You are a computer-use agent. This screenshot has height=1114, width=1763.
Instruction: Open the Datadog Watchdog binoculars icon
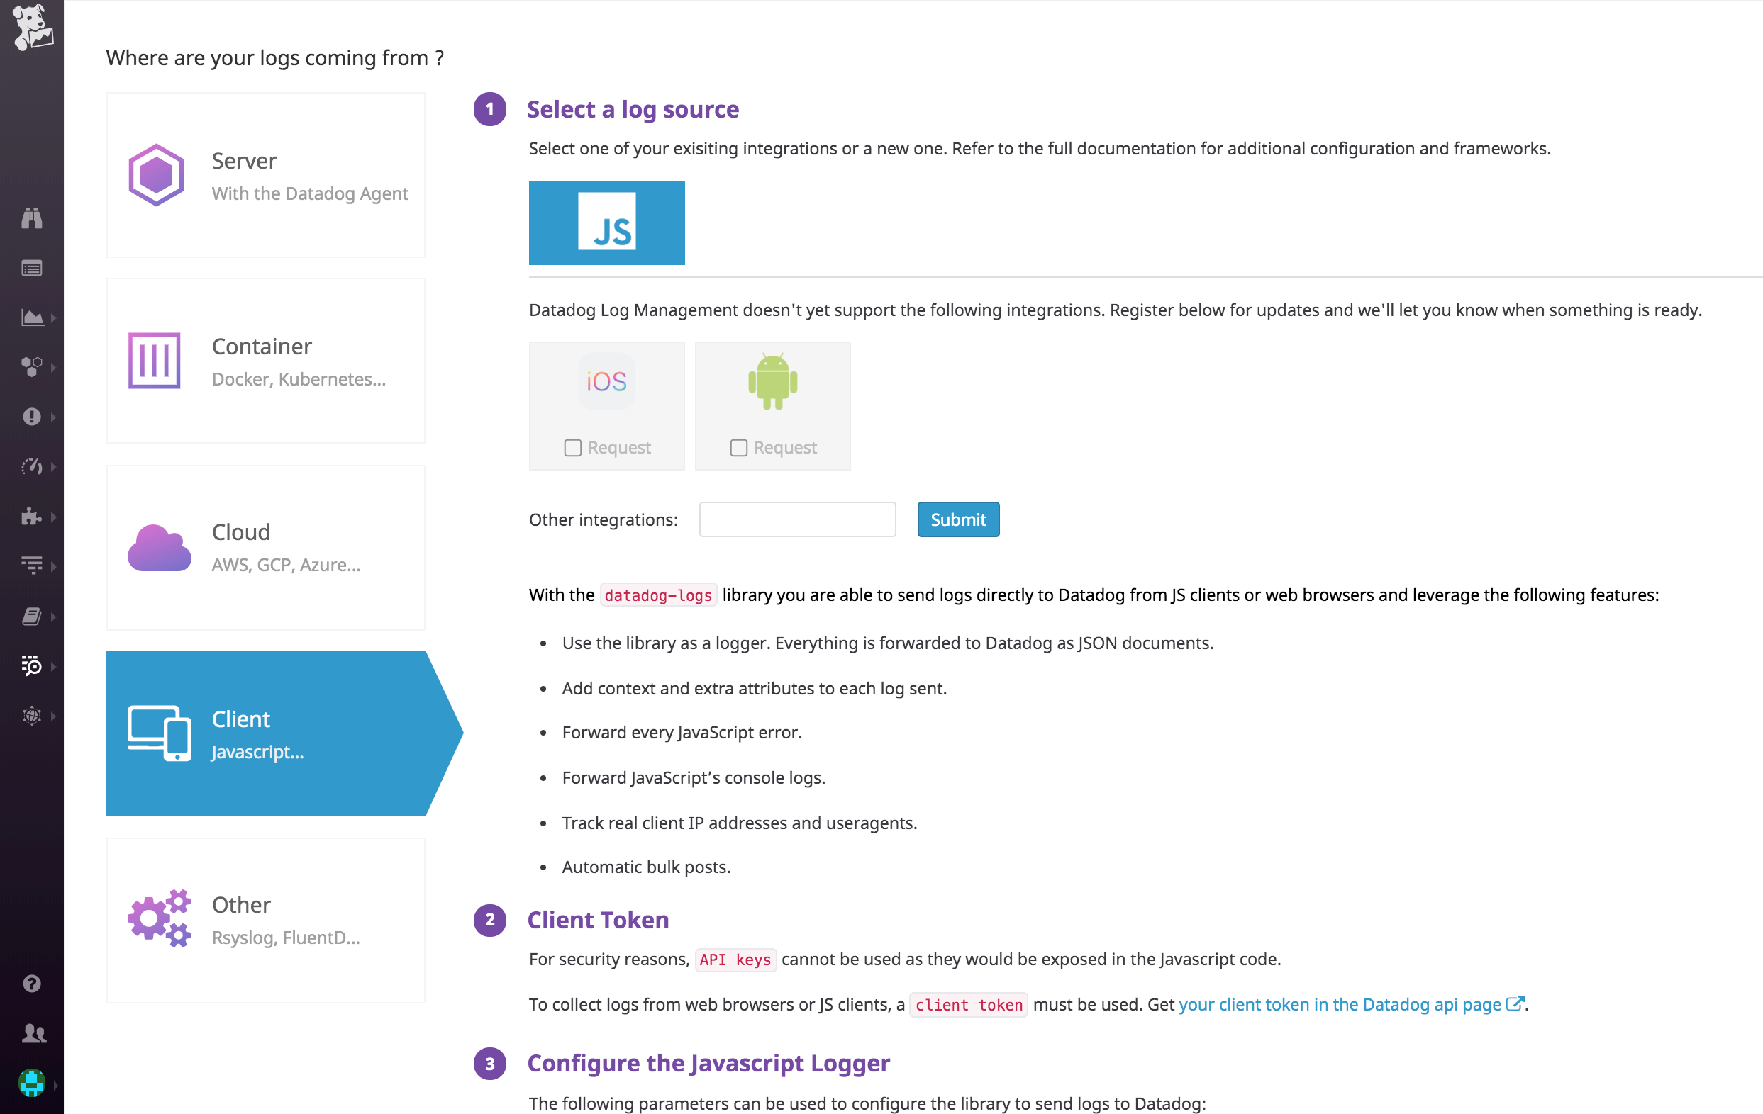(x=32, y=218)
